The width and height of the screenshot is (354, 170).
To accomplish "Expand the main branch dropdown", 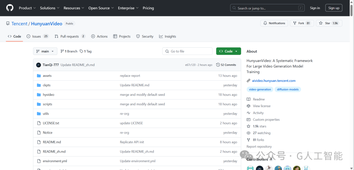I will click(x=45, y=51).
